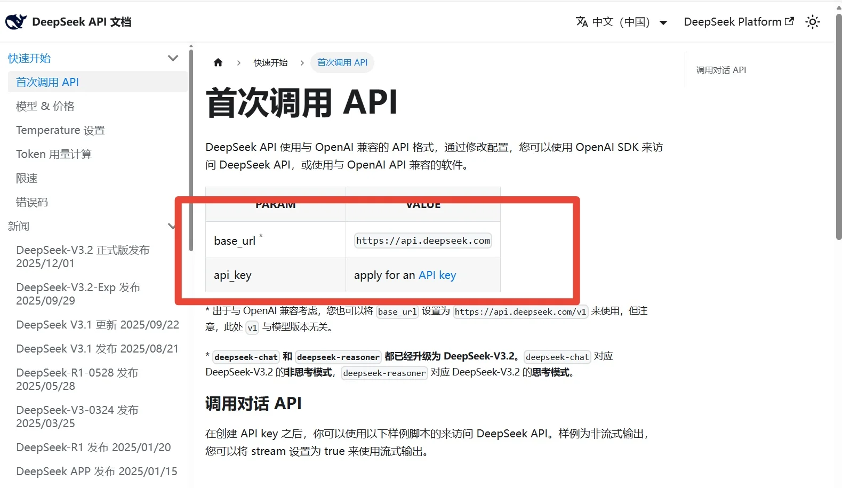The height and width of the screenshot is (488, 842).
Task: Open the 限速 sidebar page
Action: coord(27,178)
